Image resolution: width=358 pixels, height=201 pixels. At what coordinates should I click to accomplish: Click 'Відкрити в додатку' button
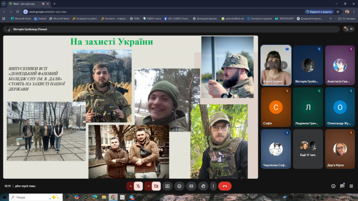319,12
